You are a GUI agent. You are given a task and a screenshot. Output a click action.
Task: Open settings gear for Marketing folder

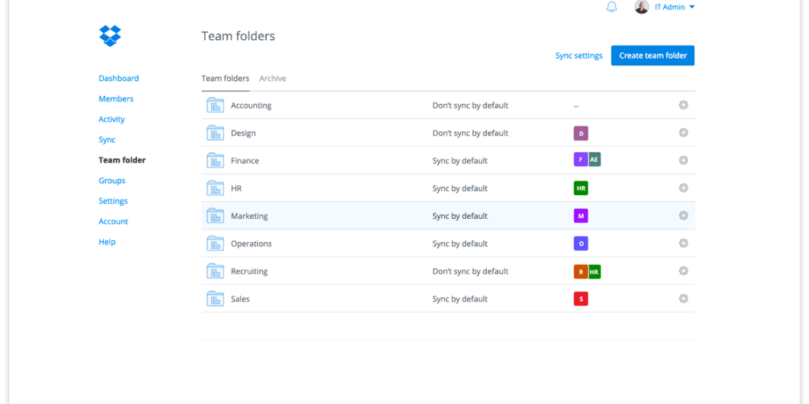[683, 215]
